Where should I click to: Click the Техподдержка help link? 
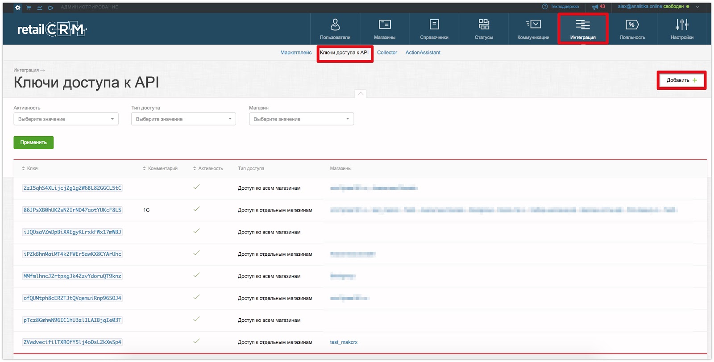[560, 7]
